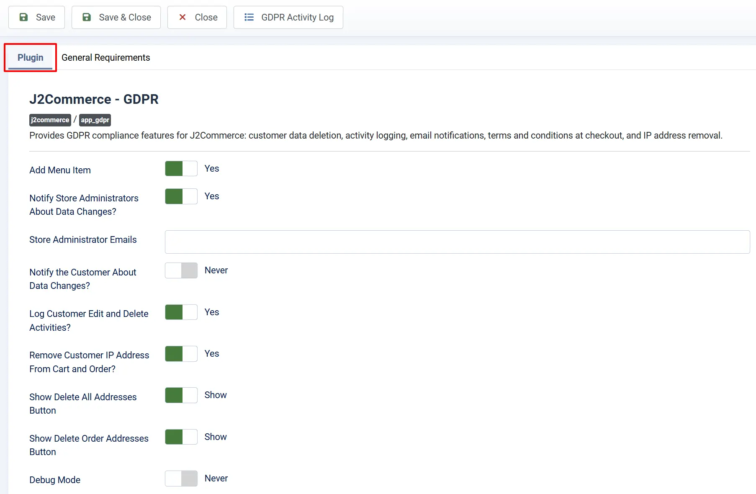Toggle Notify Store Administrators About Data Changes
The image size is (756, 494).
coord(181,196)
